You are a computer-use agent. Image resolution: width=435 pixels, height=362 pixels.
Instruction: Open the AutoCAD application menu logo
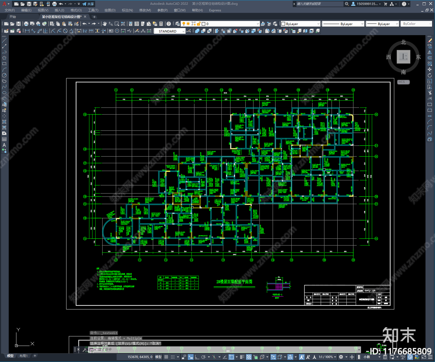point(4,4)
